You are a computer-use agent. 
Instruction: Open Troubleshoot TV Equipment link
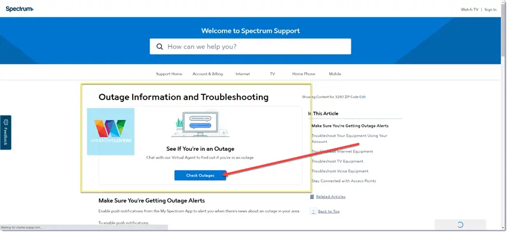[x=337, y=161]
